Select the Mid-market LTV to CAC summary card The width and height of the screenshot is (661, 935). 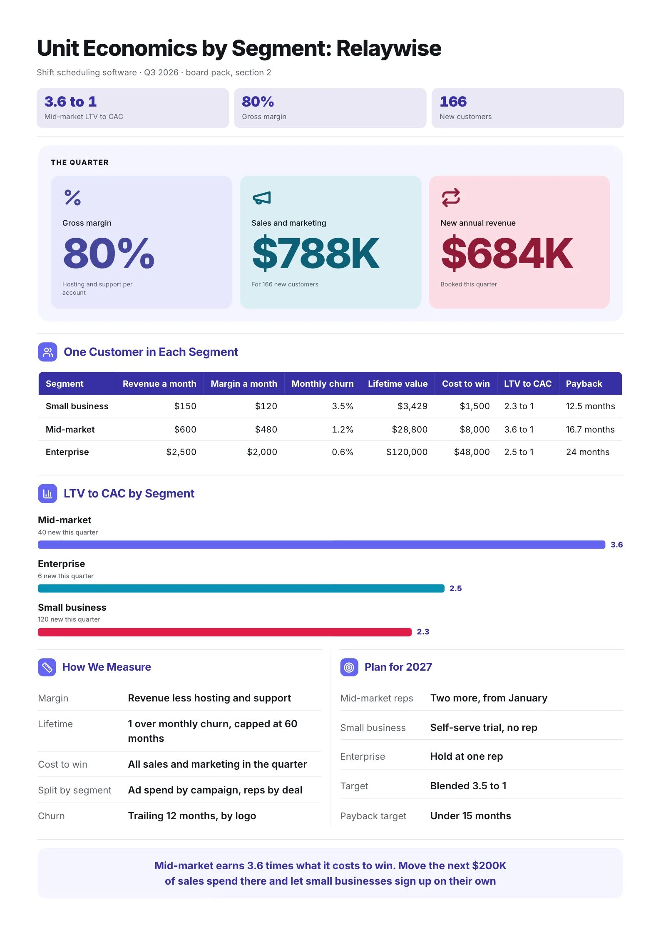(x=133, y=108)
